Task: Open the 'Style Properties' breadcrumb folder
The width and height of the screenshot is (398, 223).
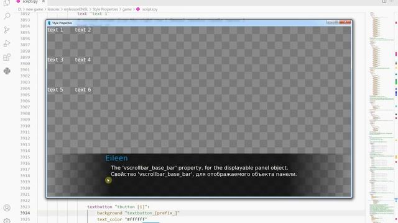Action: click(x=105, y=9)
